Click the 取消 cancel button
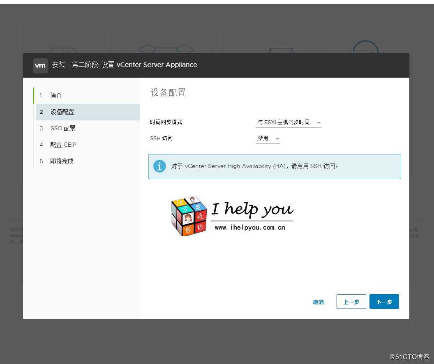The image size is (434, 364). pyautogui.click(x=318, y=302)
